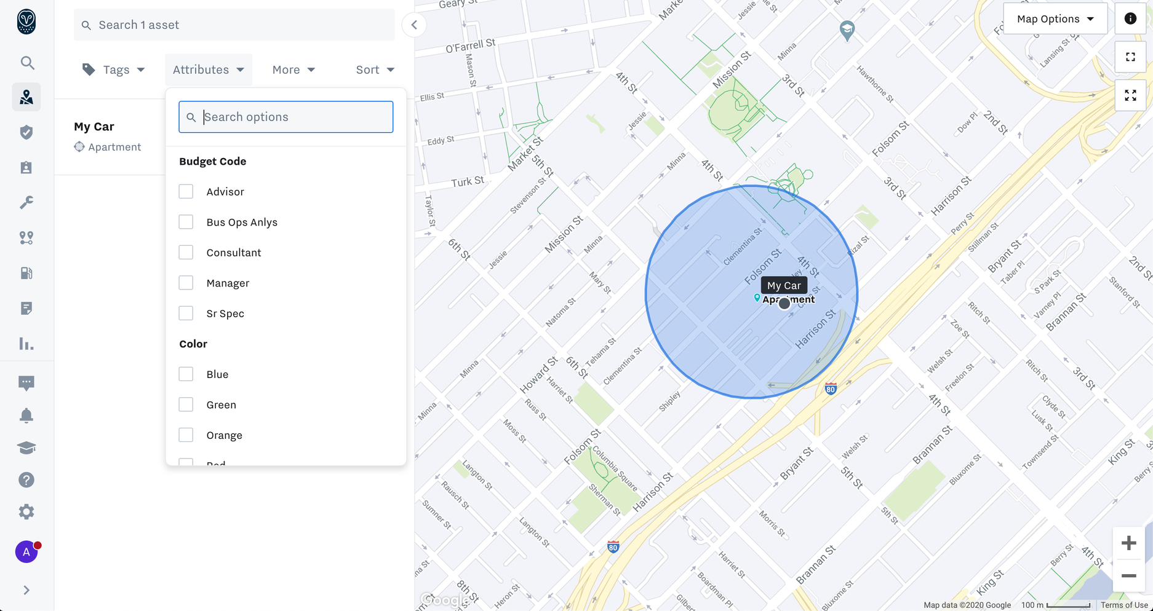1153x611 pixels.
Task: Open the fuel pump sidebar icon
Action: [x=26, y=273]
